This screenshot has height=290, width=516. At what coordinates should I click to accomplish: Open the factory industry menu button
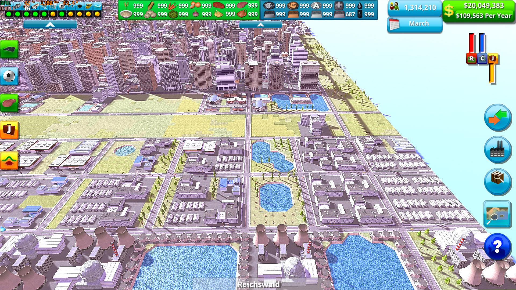(x=497, y=150)
